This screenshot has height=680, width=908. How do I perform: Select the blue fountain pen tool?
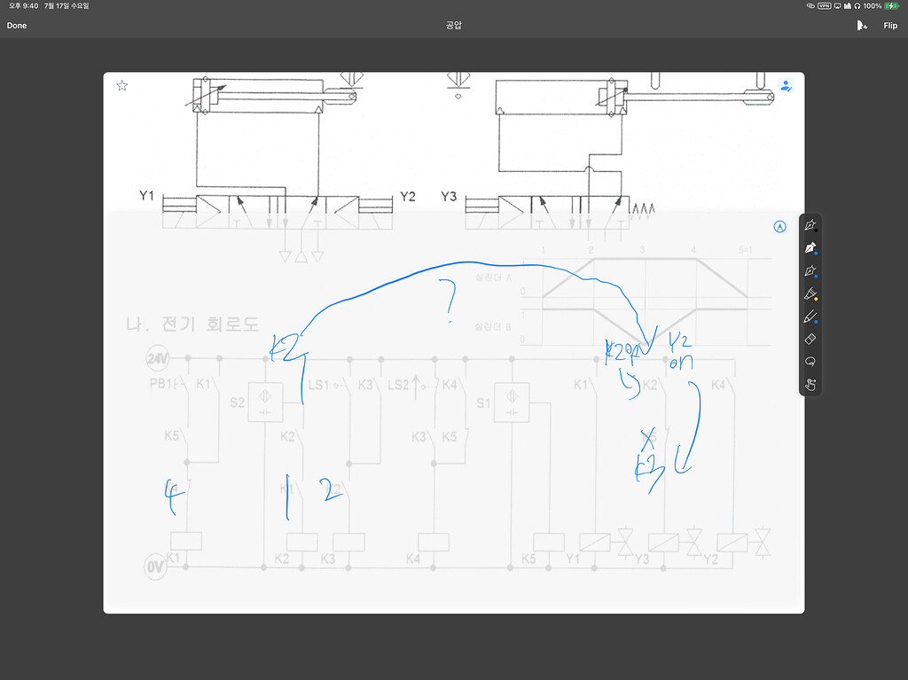(810, 249)
